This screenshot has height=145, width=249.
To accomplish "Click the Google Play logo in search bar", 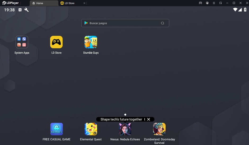I will click(86, 23).
